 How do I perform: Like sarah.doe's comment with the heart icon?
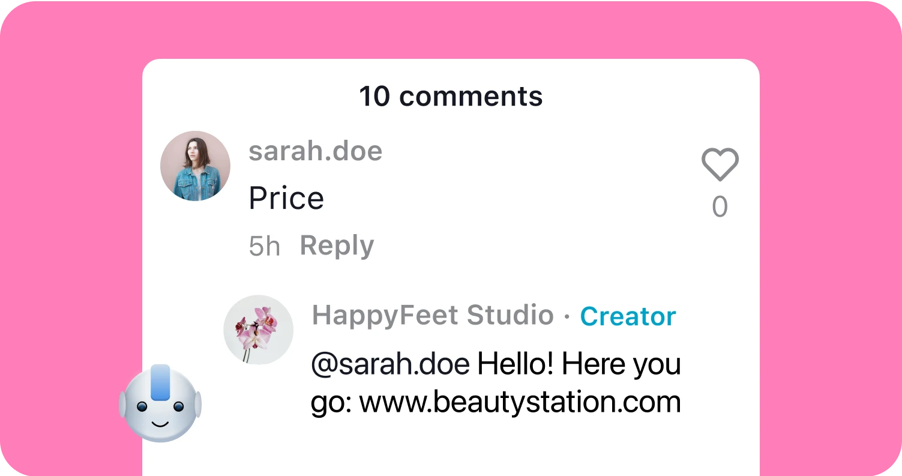[720, 164]
